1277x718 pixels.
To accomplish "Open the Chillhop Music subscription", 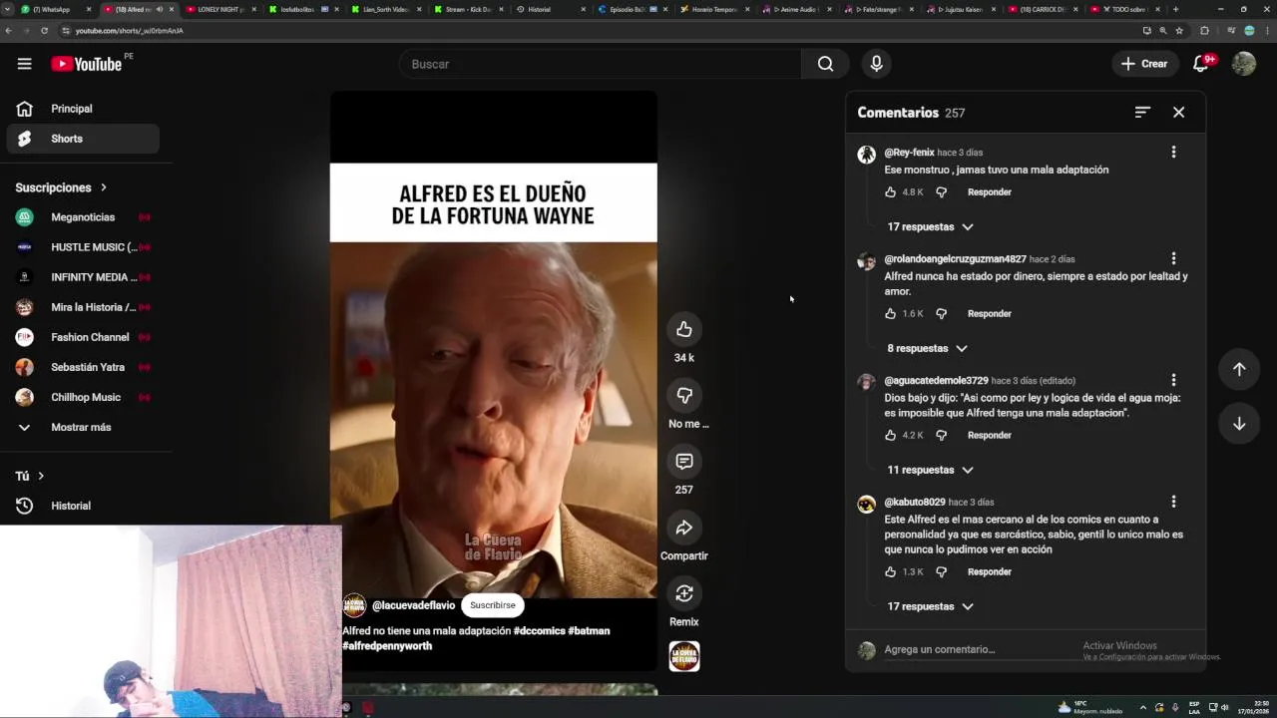I will (83, 397).
